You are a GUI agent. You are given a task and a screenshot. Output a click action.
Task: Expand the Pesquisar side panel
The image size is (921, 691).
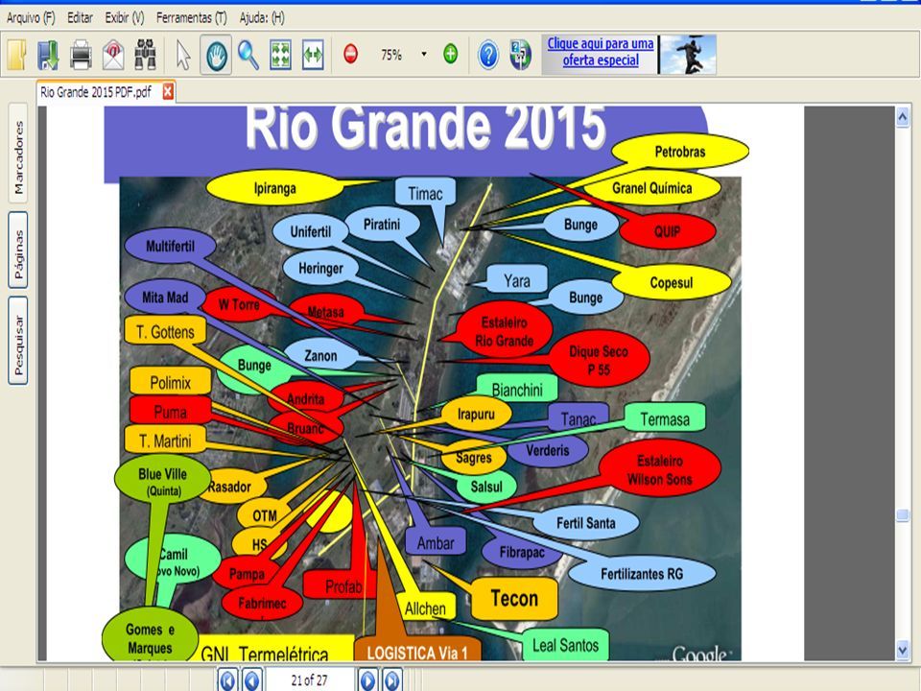click(x=18, y=342)
